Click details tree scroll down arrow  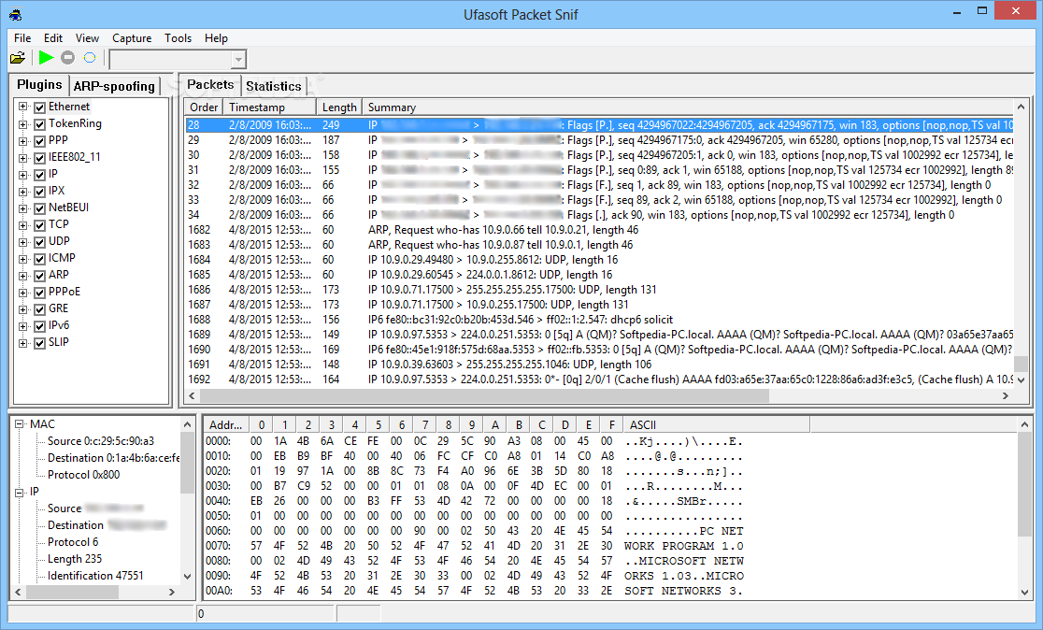187,576
